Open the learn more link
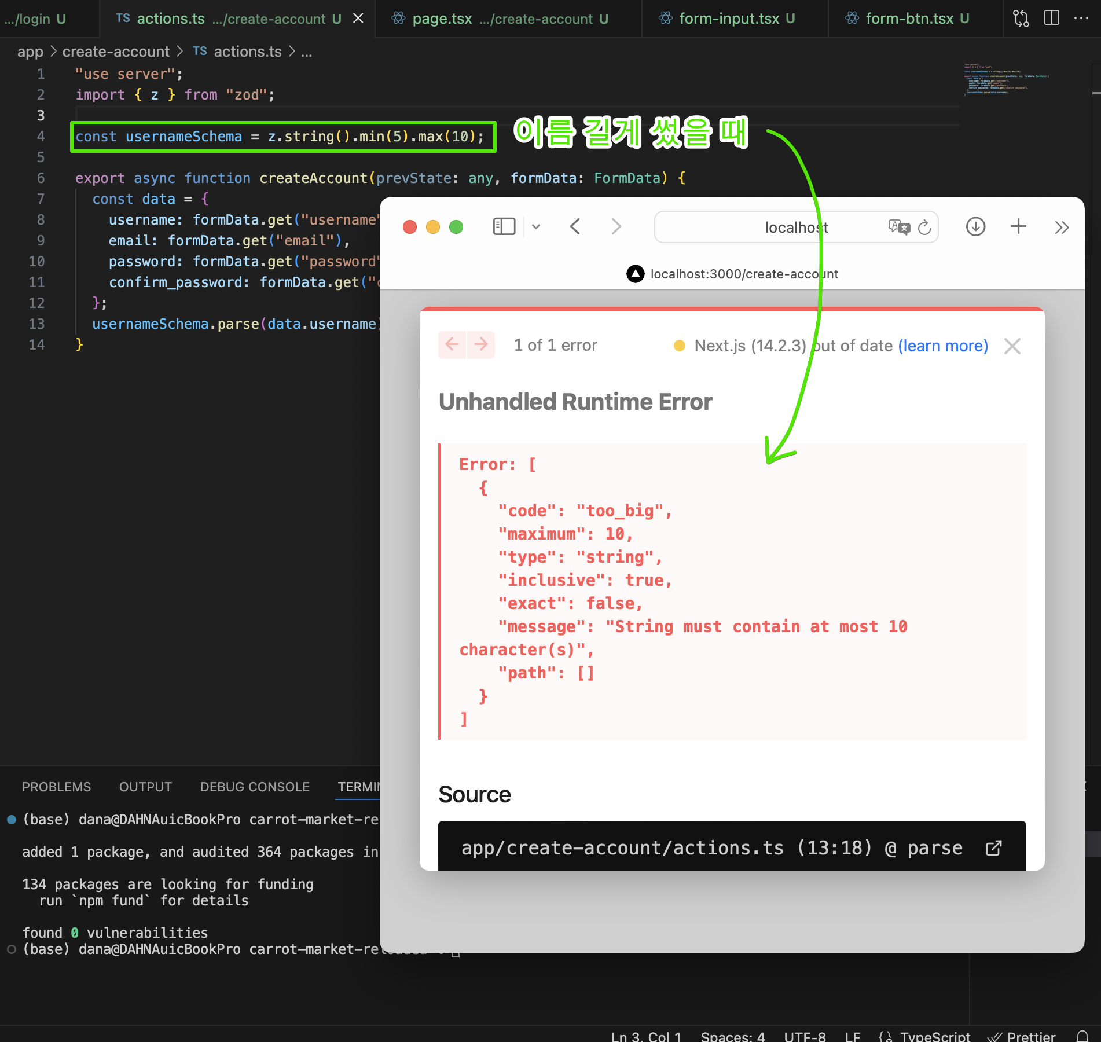 943,346
